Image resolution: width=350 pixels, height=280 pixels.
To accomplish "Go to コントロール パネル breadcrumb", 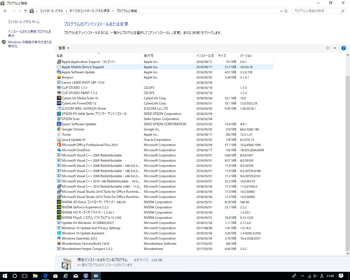I will pos(51,11).
